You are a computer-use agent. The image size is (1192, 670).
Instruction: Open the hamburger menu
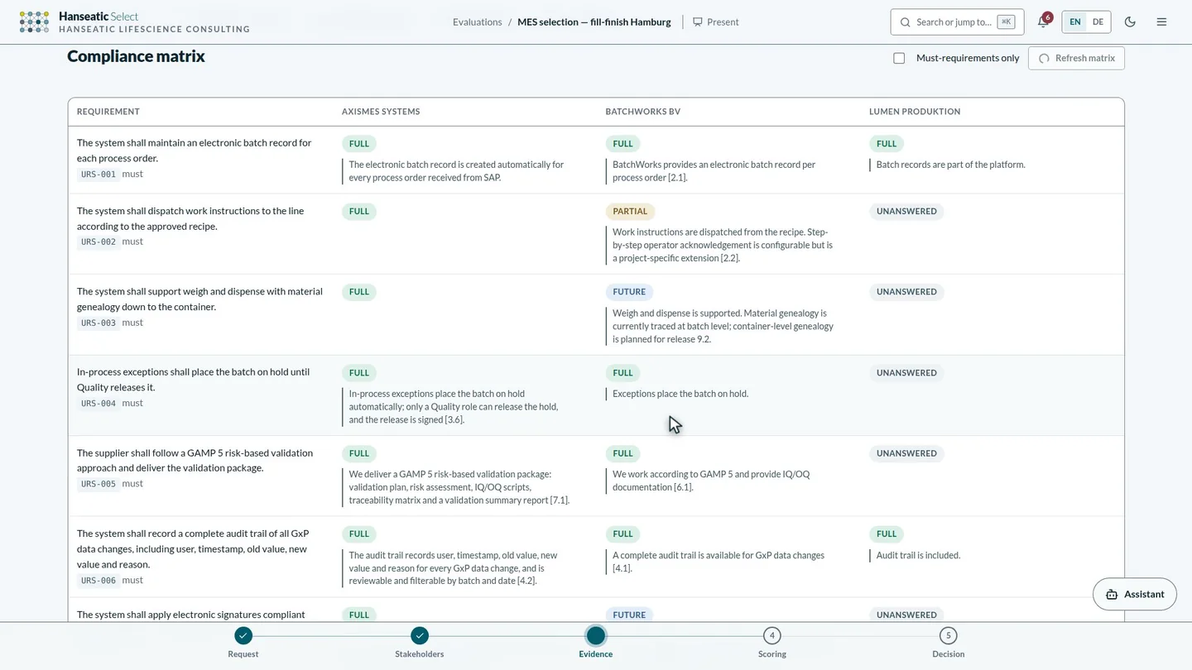click(x=1161, y=22)
